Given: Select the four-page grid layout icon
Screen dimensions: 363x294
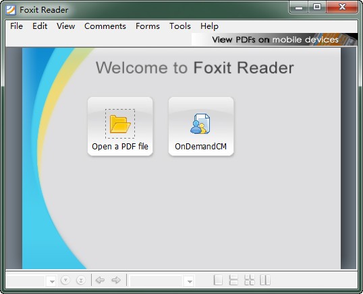Looking at the screenshot, I should tap(250, 280).
